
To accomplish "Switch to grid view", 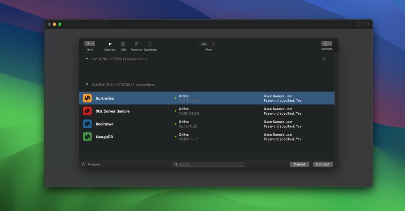I will point(213,44).
